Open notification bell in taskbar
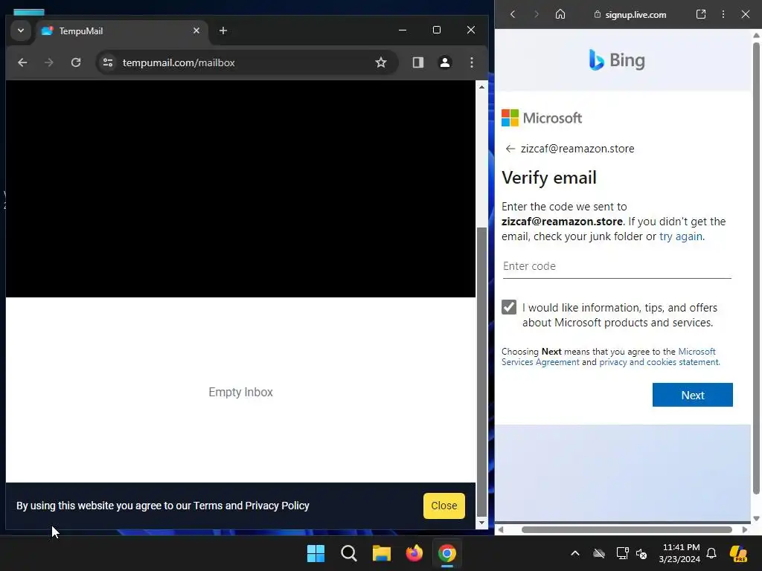 (711, 553)
